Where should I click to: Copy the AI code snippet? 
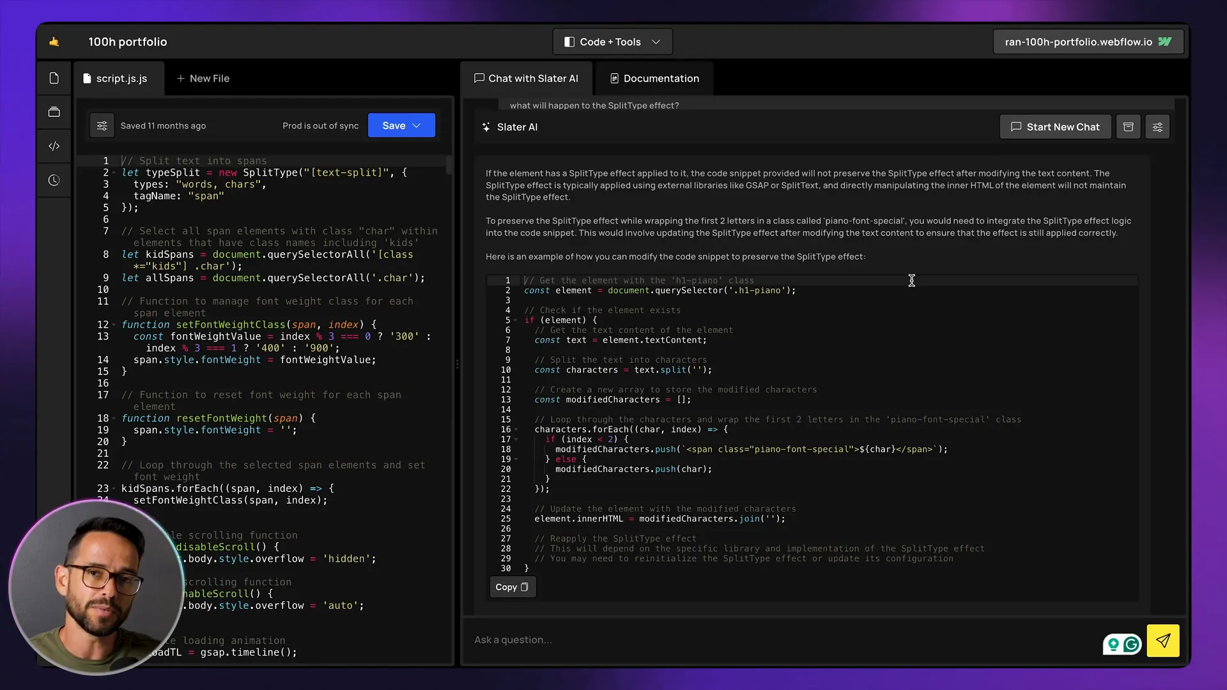point(513,587)
